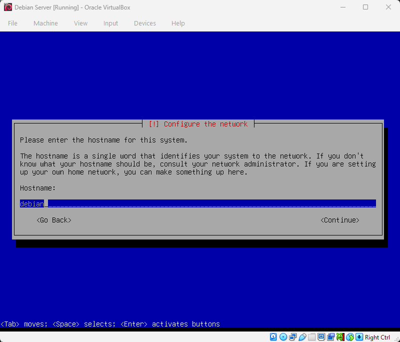Click the network adapter status icon

tap(292, 336)
